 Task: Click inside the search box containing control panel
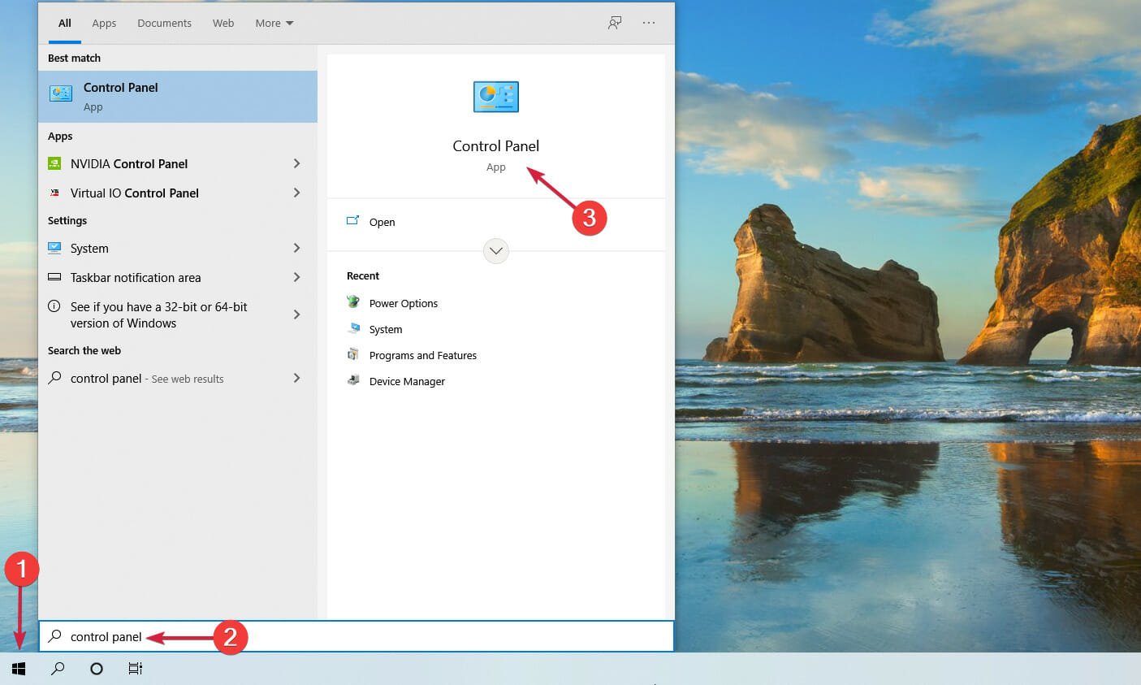[357, 636]
